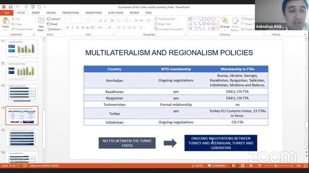This screenshot has height=173, width=309.
Task: Toggle Center alignment button
Action: tap(124, 28)
